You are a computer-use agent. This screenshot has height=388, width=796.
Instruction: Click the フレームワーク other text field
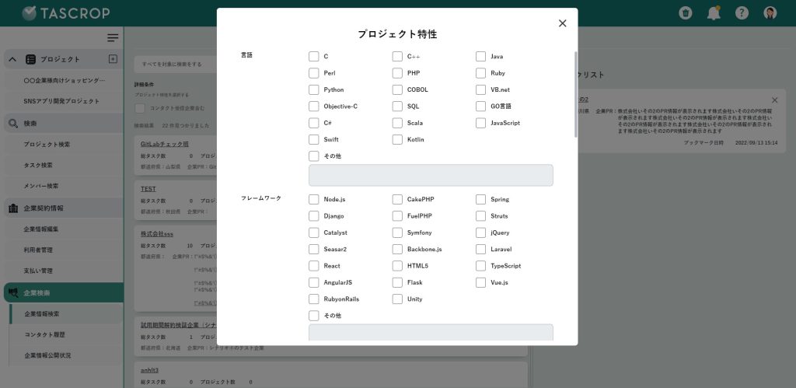click(x=431, y=333)
